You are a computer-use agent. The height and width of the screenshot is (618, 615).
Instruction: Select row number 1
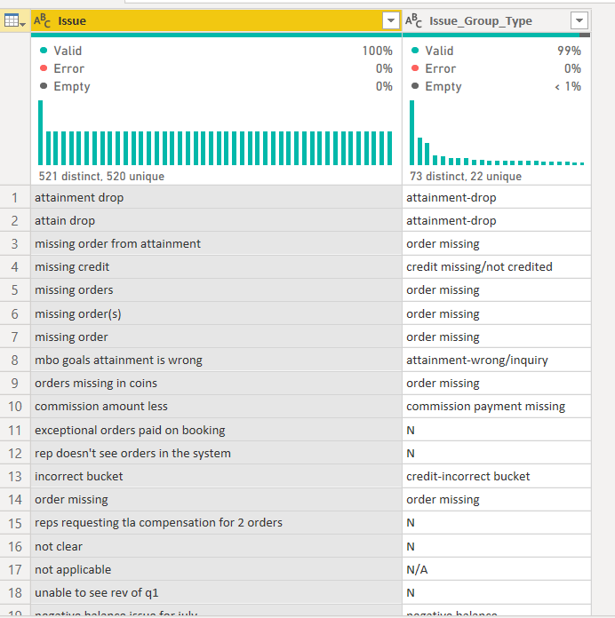pos(15,197)
